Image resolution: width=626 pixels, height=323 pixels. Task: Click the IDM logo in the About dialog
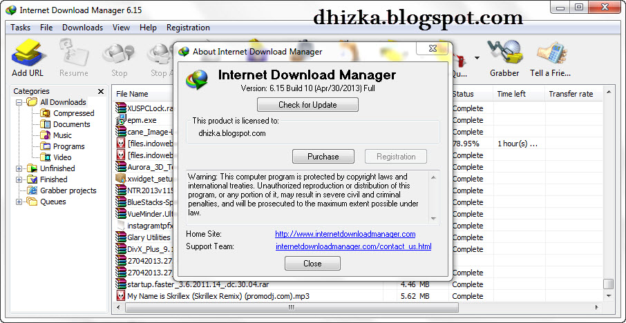(x=198, y=79)
